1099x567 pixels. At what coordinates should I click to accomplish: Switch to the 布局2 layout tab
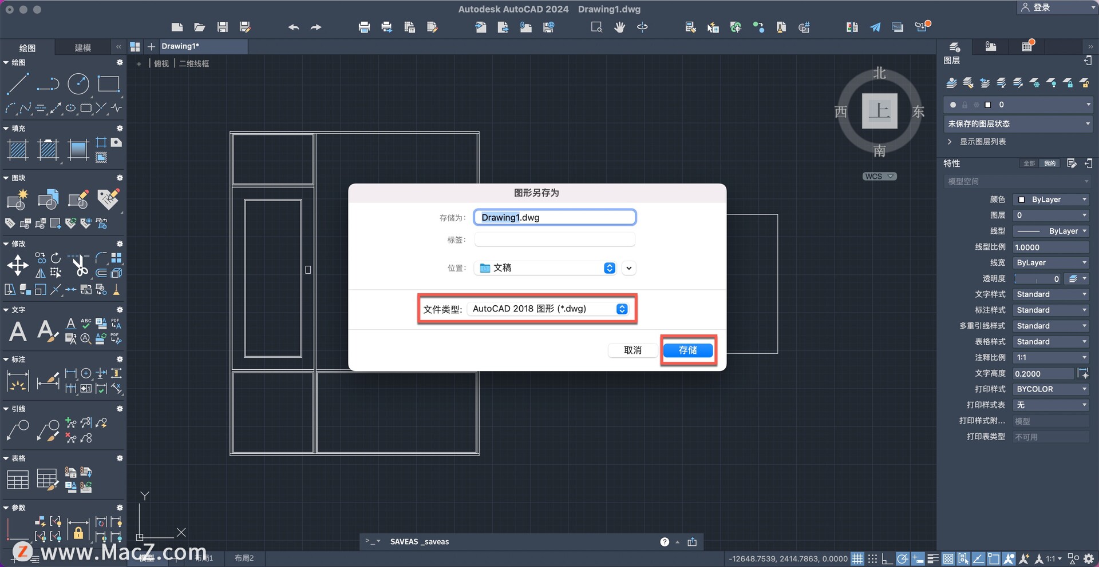pos(244,558)
